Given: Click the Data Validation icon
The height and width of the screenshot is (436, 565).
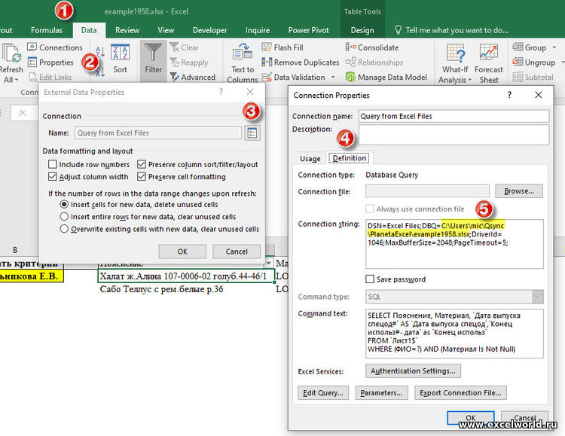Looking at the screenshot, I should (267, 77).
